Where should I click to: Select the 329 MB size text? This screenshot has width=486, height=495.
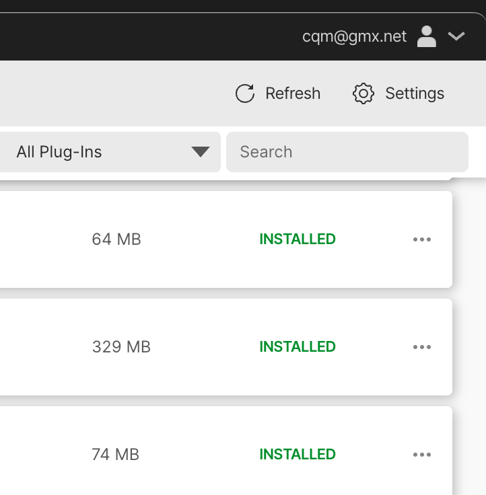click(x=121, y=347)
